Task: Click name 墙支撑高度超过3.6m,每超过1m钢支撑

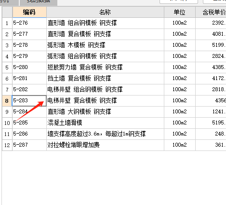Action: (105, 134)
